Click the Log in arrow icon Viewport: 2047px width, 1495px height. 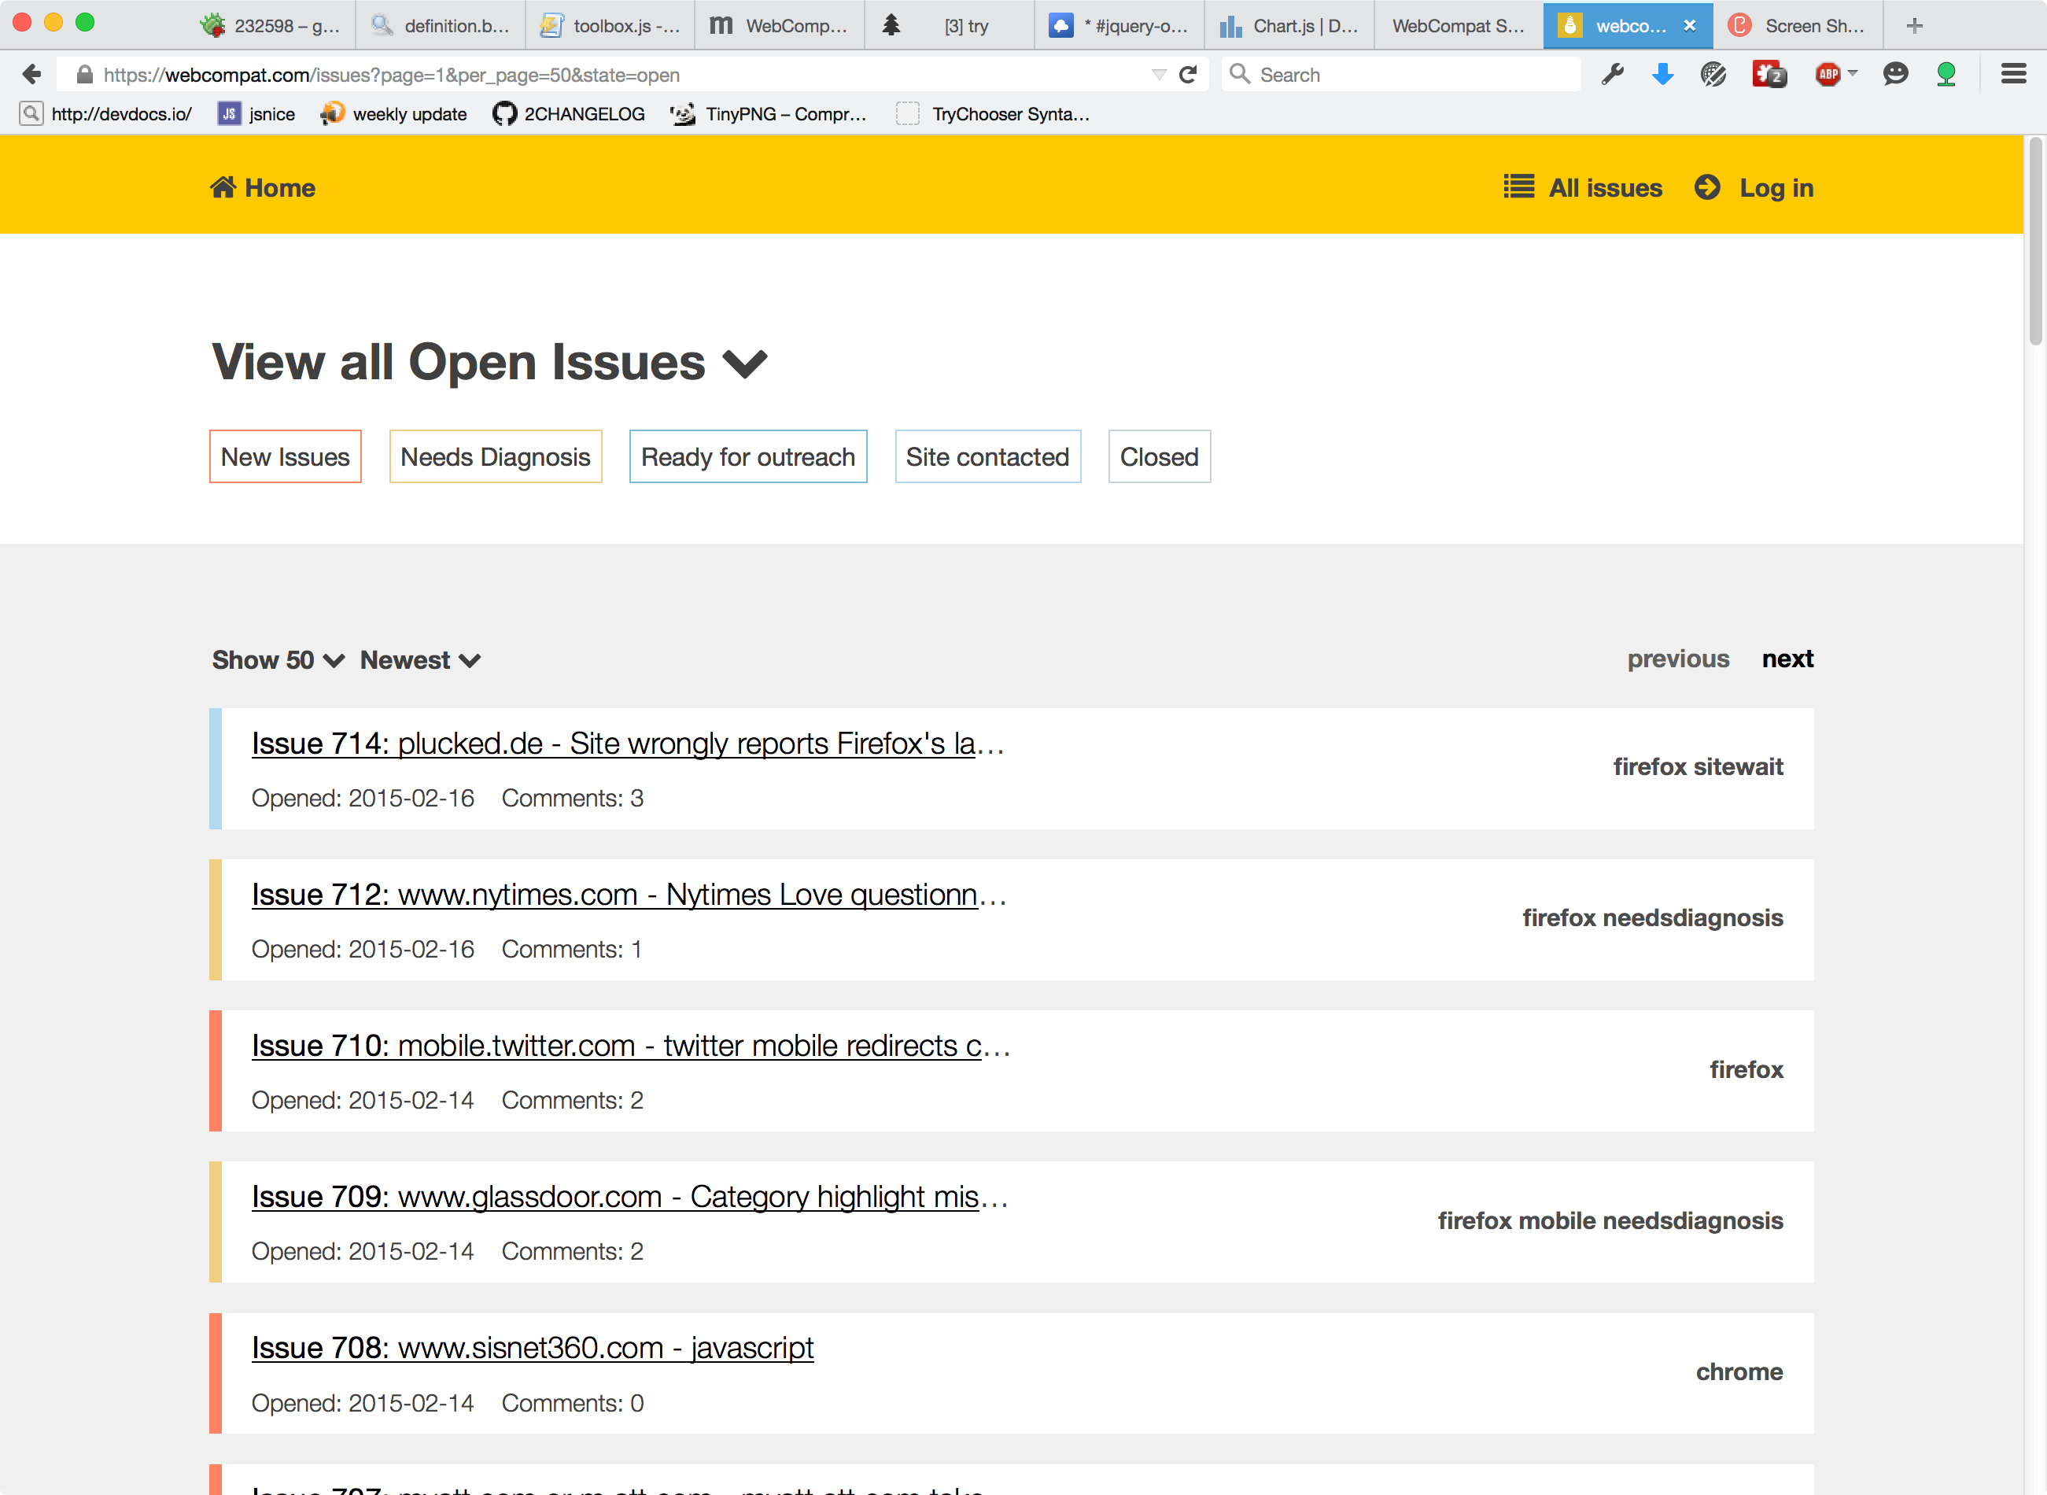pos(1707,187)
